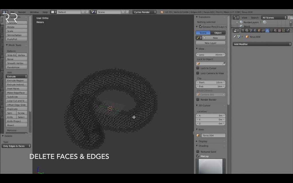Open the Cycles Render engine dropdown
This screenshot has width=293, height=183.
[144, 12]
